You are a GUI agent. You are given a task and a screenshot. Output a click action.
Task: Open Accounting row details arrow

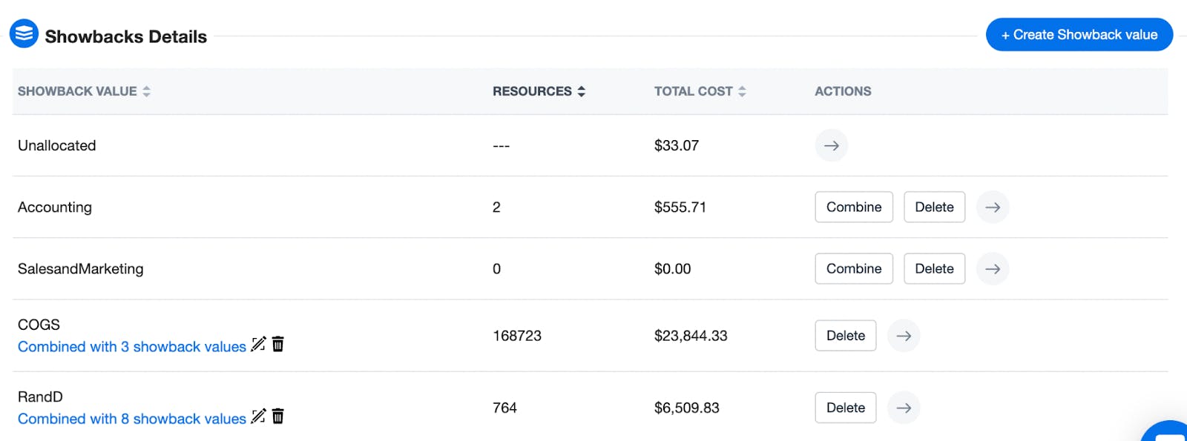click(992, 208)
